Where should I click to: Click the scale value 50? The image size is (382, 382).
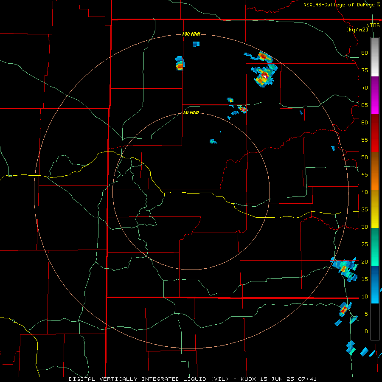point(365,157)
